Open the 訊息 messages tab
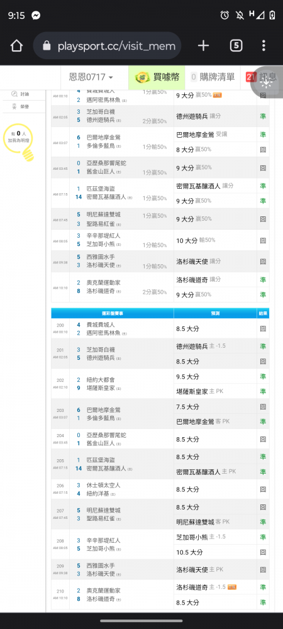Image resolution: width=283 pixels, height=629 pixels. coord(262,77)
